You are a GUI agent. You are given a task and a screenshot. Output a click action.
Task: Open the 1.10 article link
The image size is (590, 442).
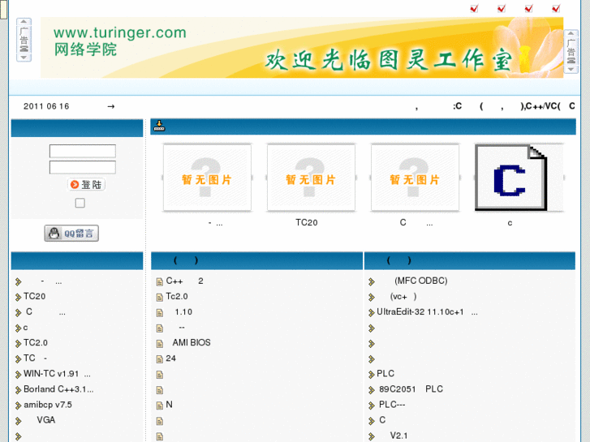[183, 312]
